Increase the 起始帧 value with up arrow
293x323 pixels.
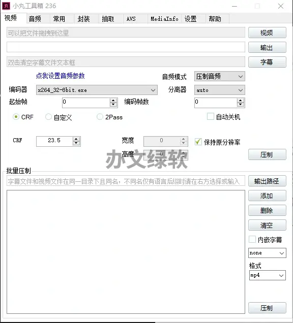pos(113,101)
